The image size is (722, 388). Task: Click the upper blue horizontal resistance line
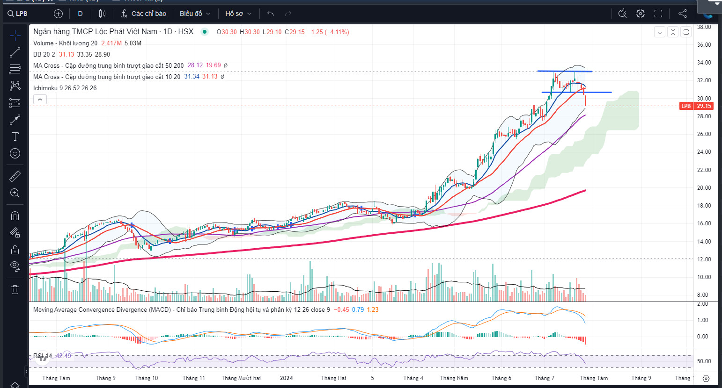point(565,71)
